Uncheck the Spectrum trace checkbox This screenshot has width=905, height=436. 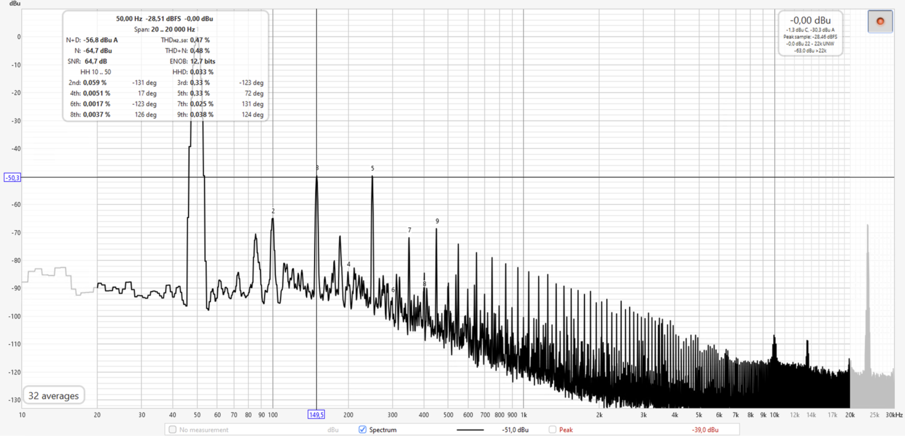point(362,429)
